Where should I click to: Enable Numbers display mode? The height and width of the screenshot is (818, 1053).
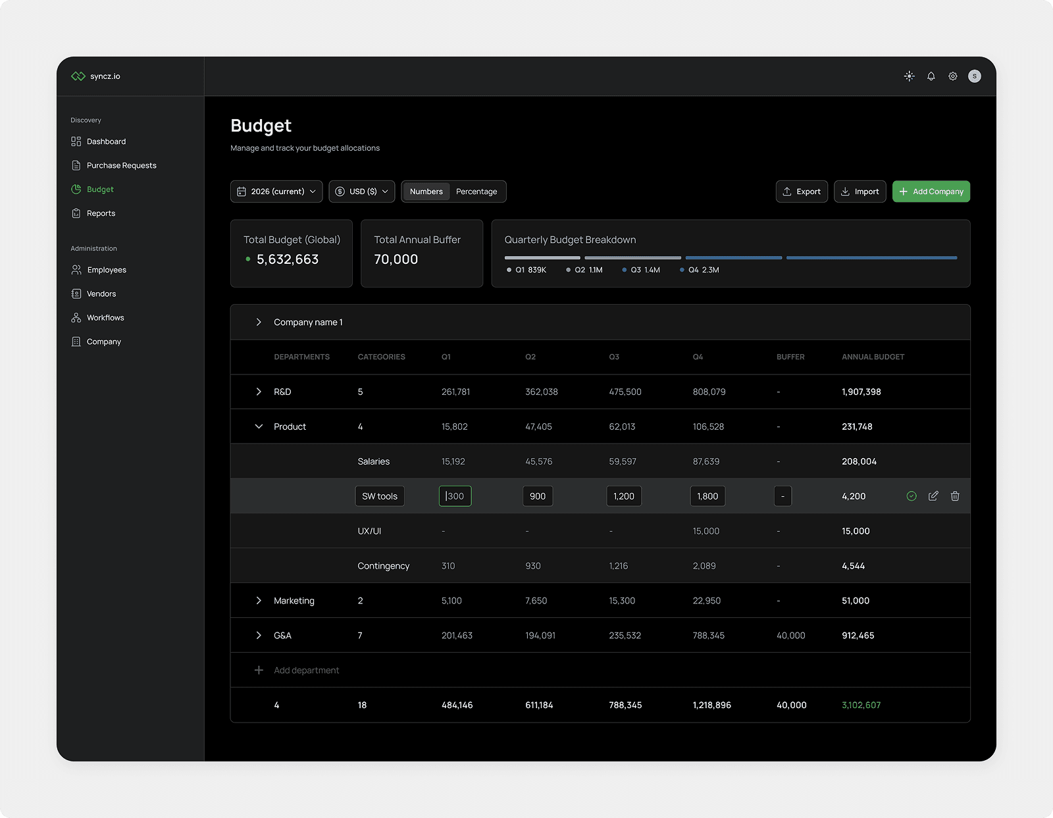point(426,192)
